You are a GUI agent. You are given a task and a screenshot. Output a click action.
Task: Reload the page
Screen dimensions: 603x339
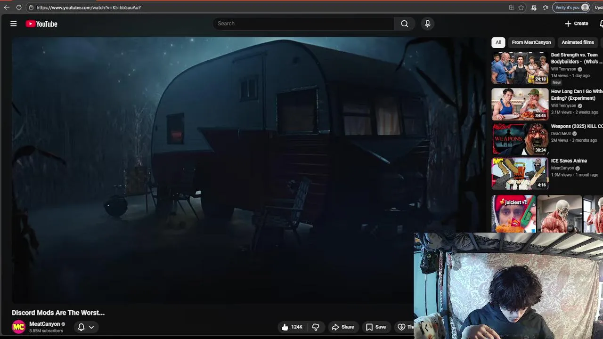coord(19,8)
